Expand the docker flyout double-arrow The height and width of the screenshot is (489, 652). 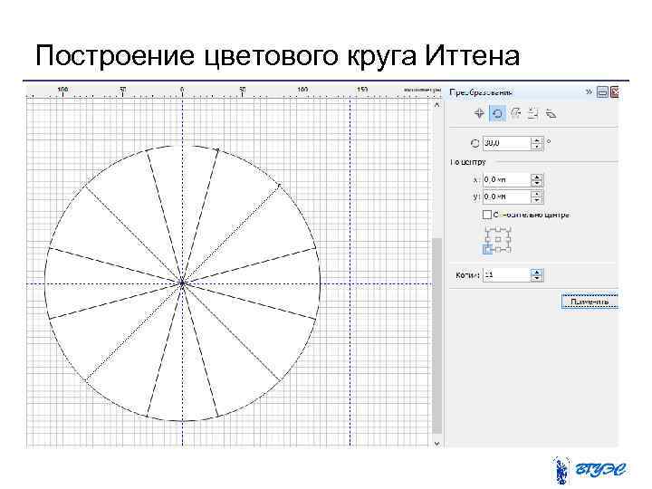click(589, 91)
